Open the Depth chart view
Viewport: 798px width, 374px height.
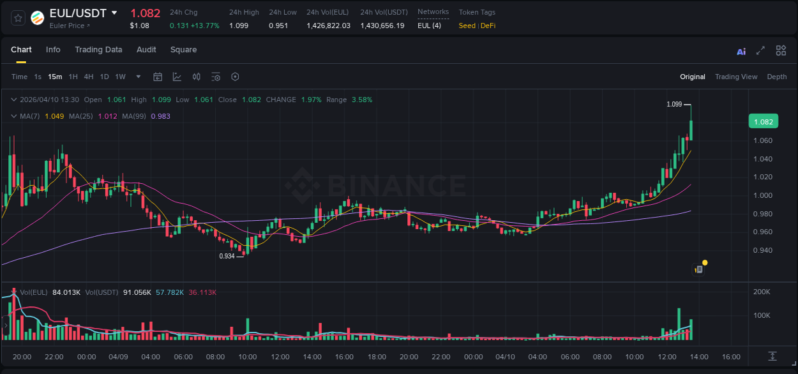(x=777, y=77)
